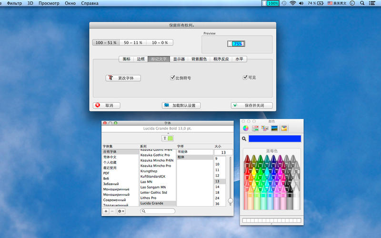The image size is (381, 238).
Task: Switch to color sliders mode icon
Action: [255, 128]
